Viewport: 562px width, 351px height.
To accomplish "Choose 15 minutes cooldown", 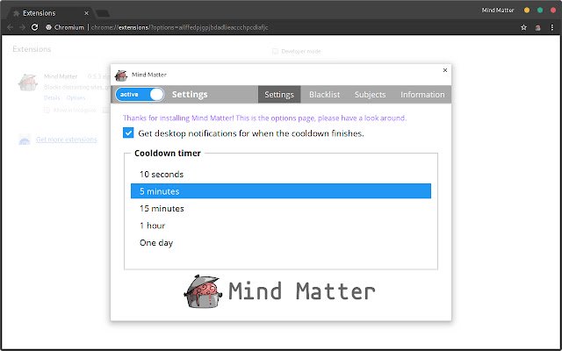I will click(x=281, y=209).
